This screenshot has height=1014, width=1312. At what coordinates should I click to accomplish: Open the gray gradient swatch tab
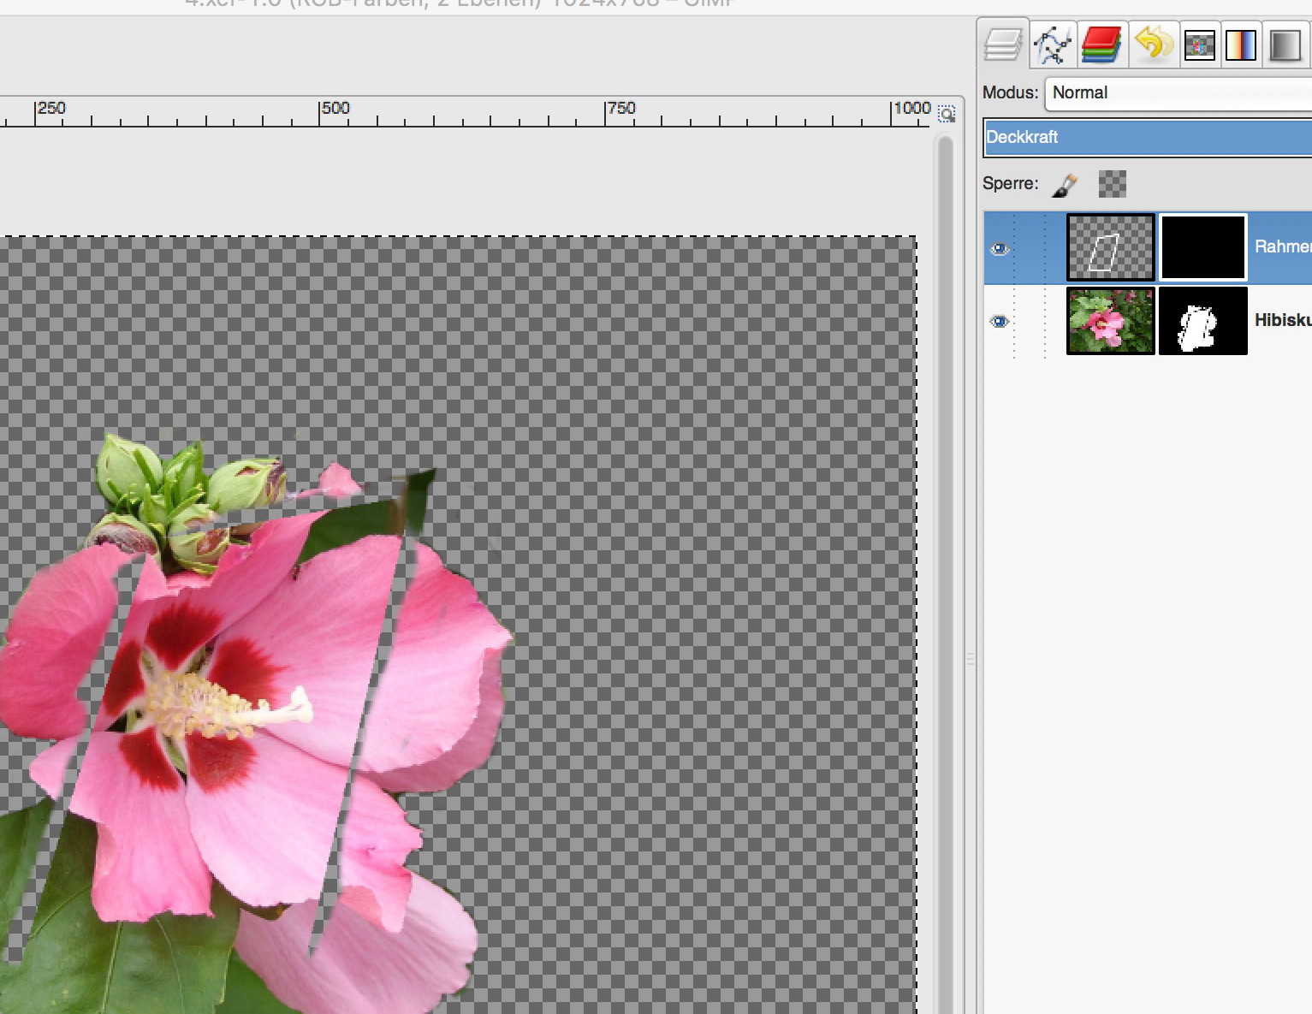coord(1285,45)
